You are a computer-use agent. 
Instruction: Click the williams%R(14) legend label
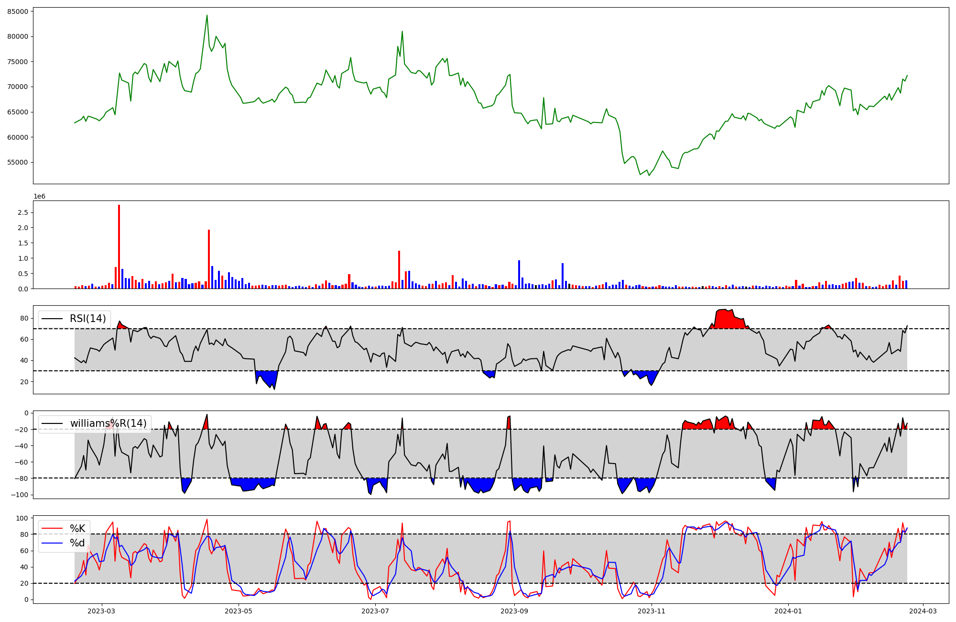click(108, 423)
